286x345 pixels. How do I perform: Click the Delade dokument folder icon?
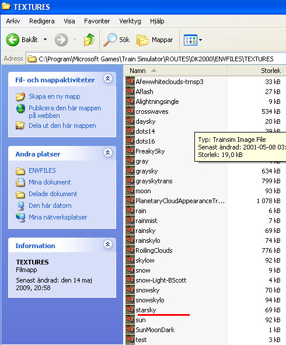point(20,194)
